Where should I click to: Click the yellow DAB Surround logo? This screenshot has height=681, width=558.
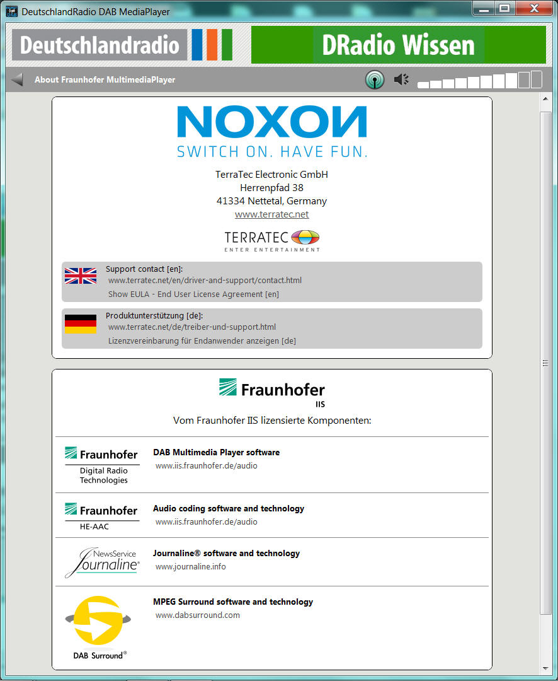pos(98,627)
